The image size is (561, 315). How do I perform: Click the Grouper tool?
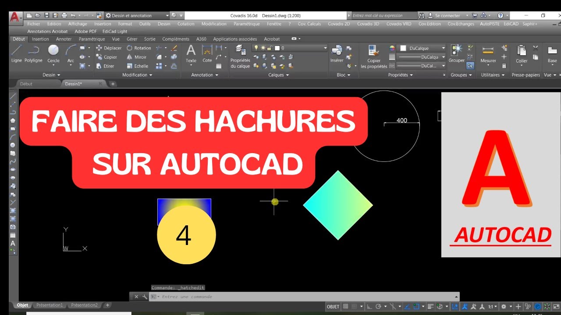click(457, 54)
